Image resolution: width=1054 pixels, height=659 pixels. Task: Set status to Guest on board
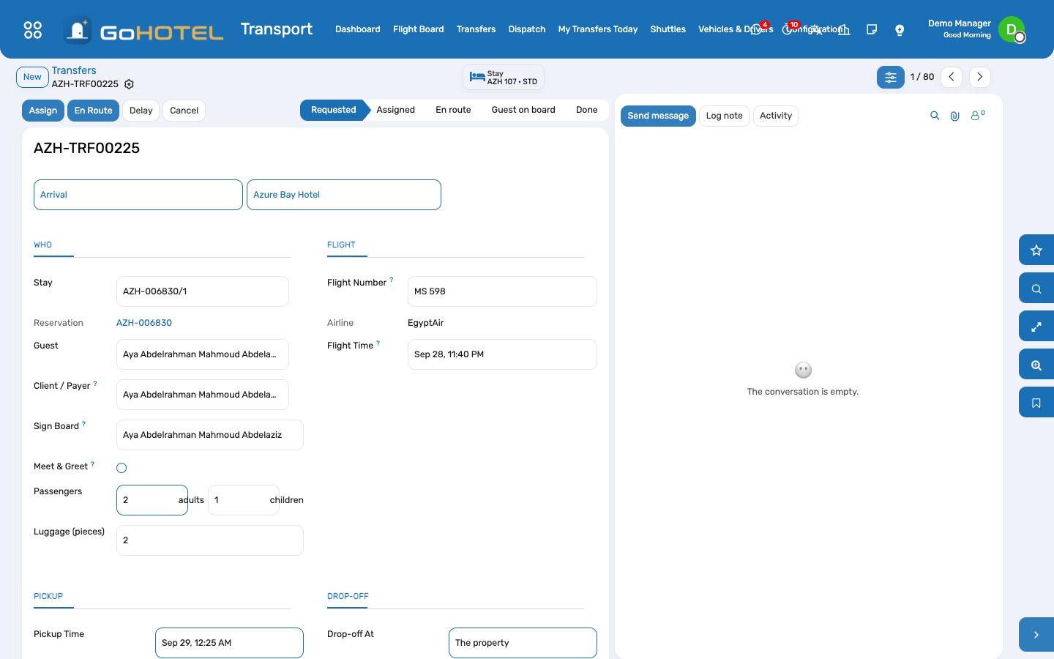tap(523, 110)
